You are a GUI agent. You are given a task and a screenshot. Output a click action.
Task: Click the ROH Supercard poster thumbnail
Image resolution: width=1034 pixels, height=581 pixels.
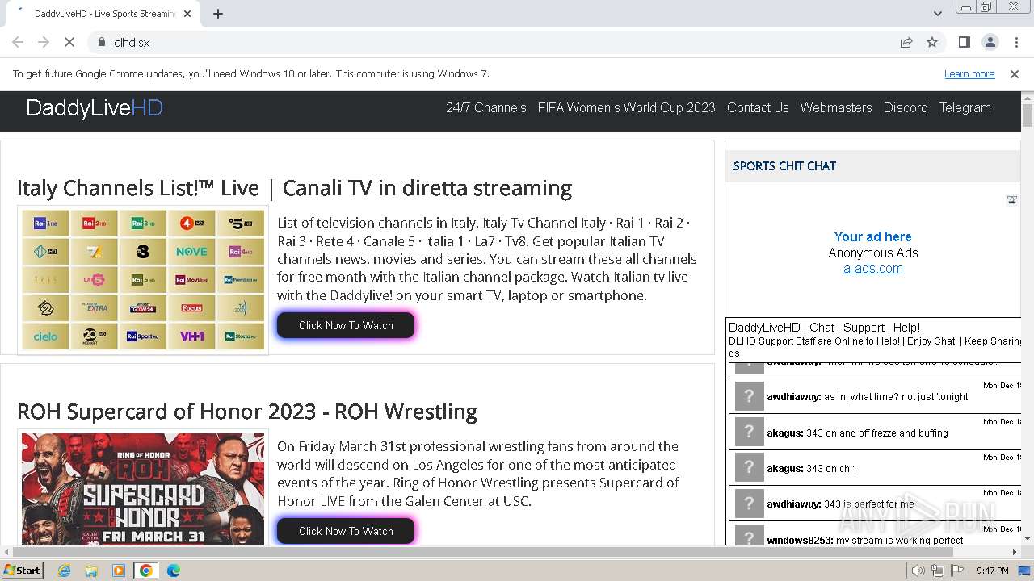coord(143,487)
